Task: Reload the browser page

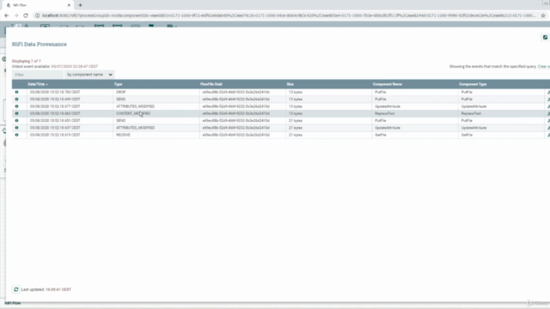Action: click(26, 15)
